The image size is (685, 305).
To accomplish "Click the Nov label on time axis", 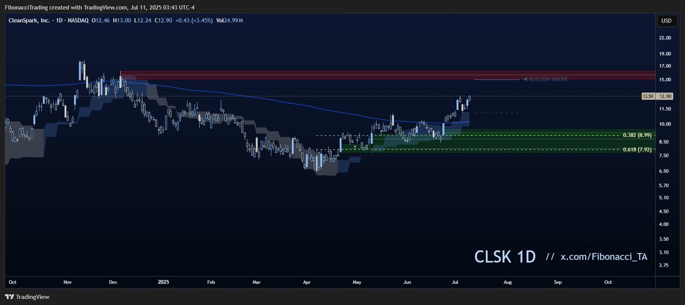I will tap(68, 282).
